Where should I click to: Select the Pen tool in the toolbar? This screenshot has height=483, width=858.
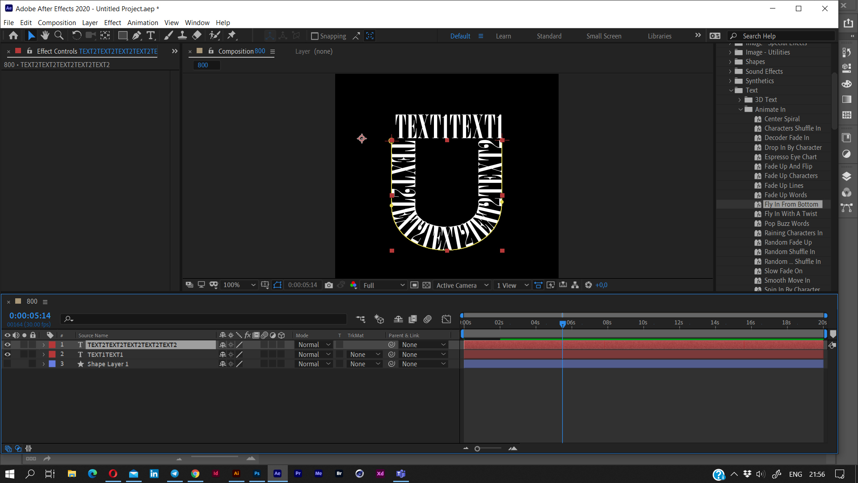[137, 35]
